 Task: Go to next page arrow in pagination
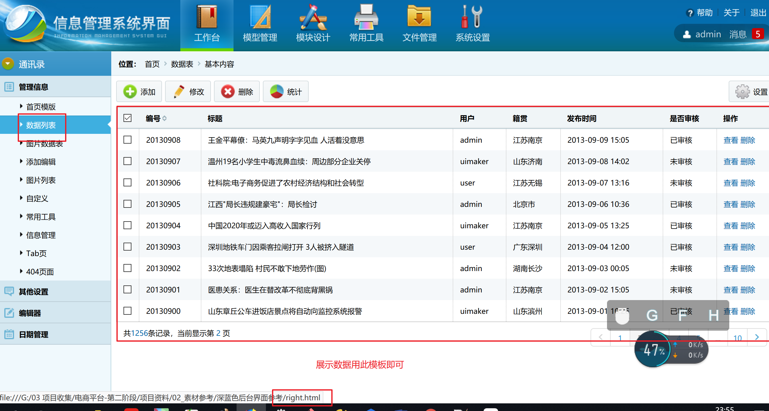(x=757, y=337)
